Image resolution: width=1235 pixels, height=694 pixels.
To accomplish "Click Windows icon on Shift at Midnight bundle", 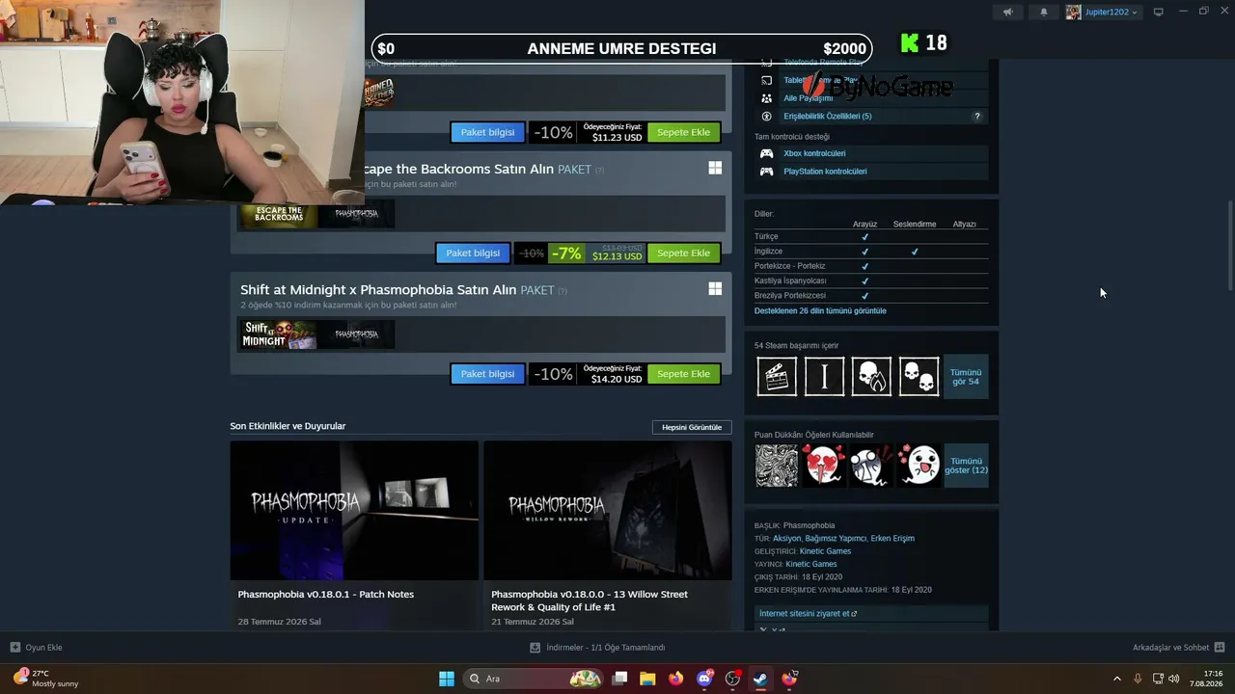I will (x=715, y=288).
